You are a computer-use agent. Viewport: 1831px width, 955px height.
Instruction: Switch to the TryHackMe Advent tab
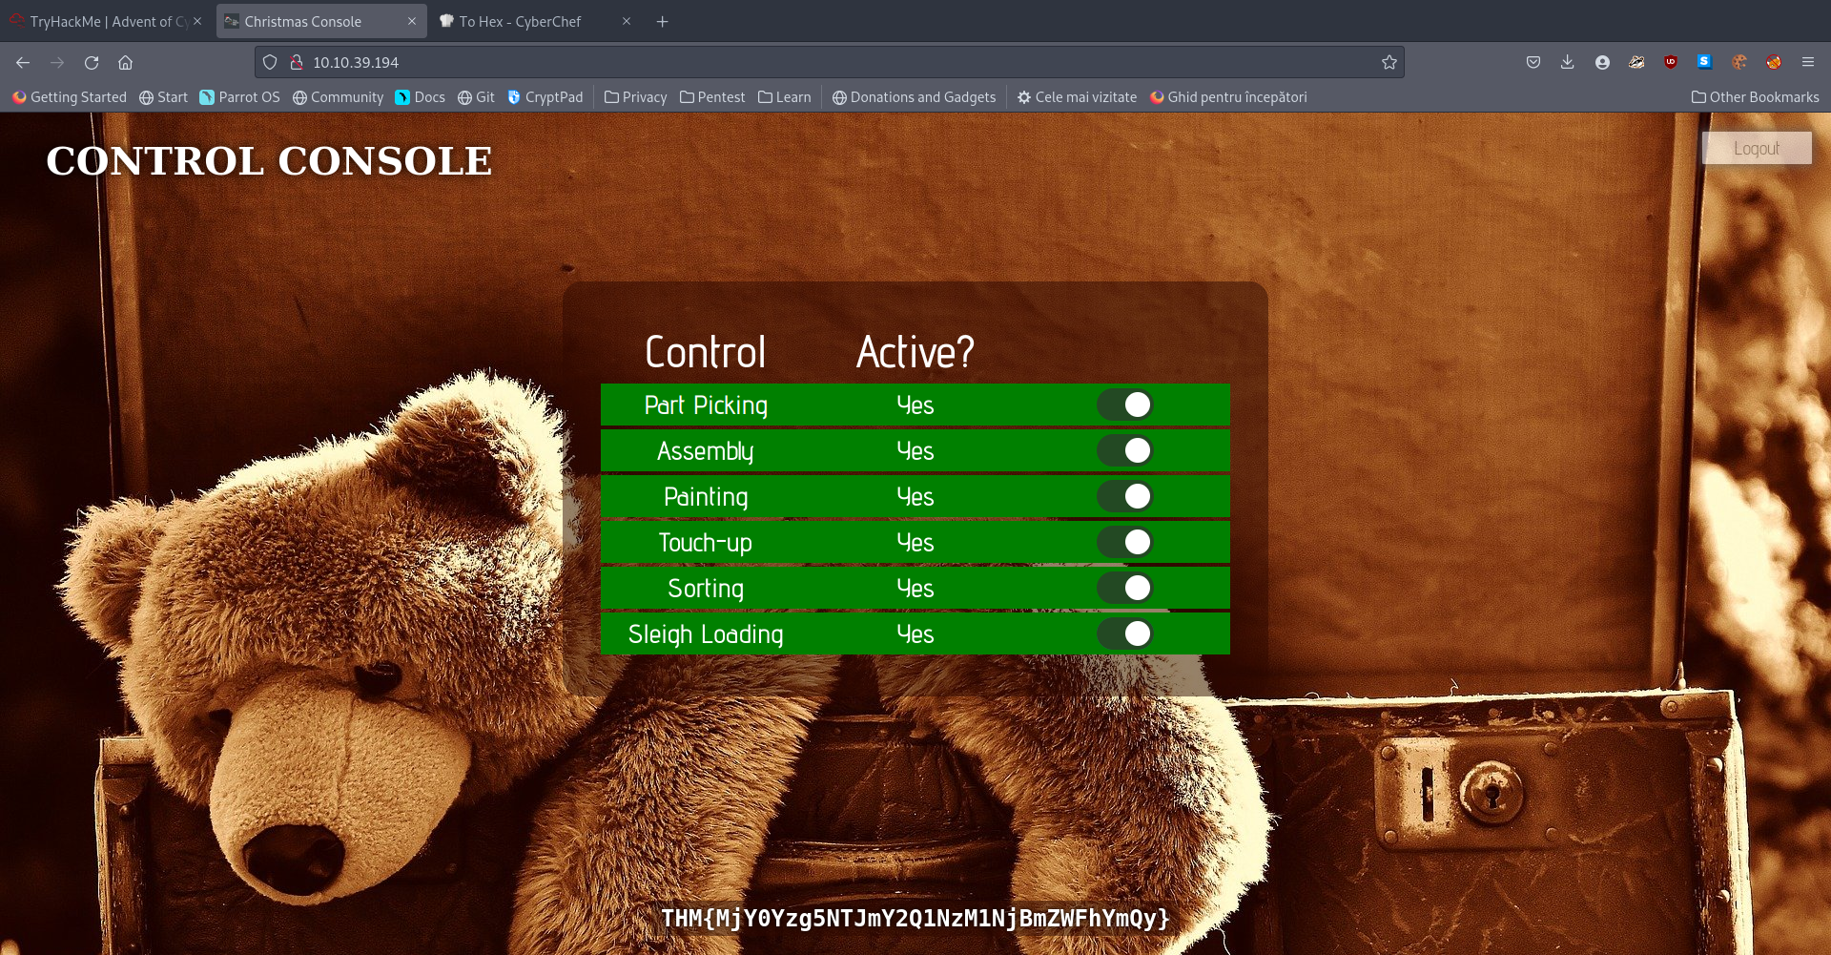coord(100,21)
